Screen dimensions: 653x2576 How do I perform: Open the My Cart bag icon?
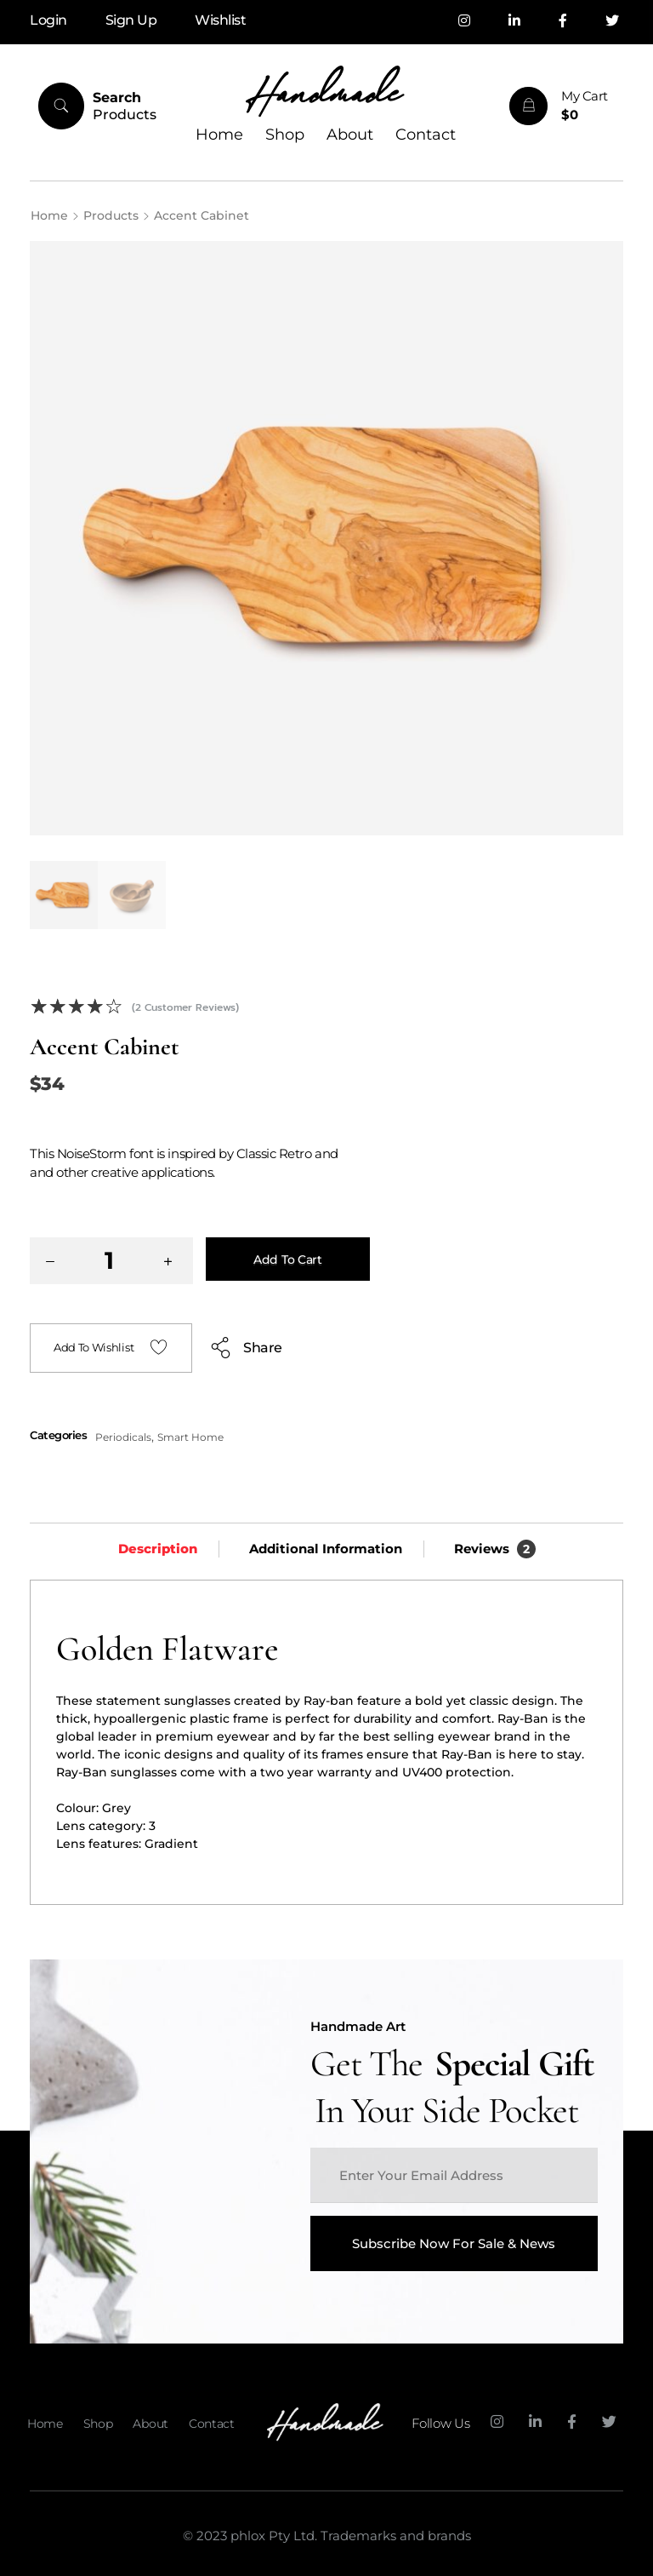coord(528,106)
